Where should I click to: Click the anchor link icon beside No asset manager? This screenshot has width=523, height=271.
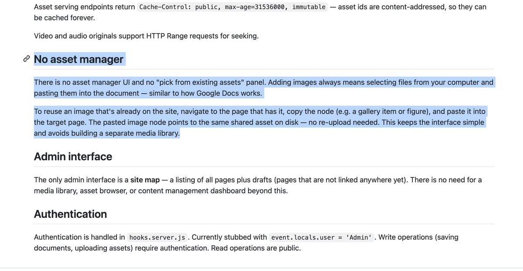coord(26,59)
